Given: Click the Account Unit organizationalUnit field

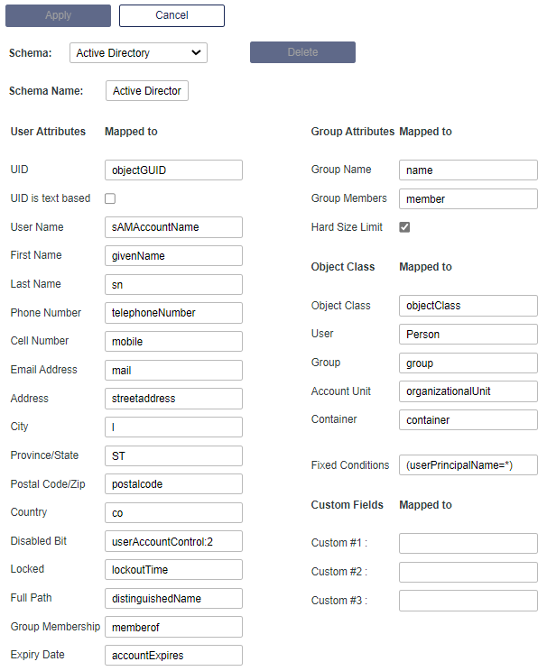Looking at the screenshot, I should tap(468, 391).
